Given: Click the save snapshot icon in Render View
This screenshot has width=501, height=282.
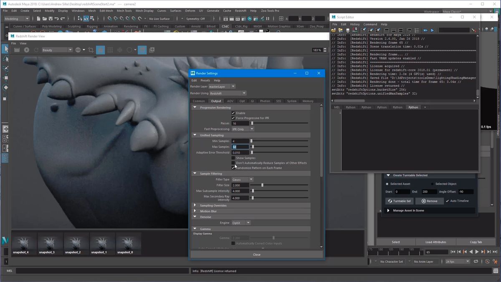Looking at the screenshot, I should pyautogui.click(x=152, y=50).
